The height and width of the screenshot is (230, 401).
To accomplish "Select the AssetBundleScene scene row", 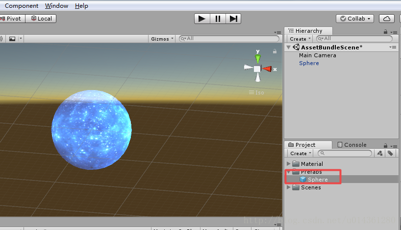I will 342,47.
